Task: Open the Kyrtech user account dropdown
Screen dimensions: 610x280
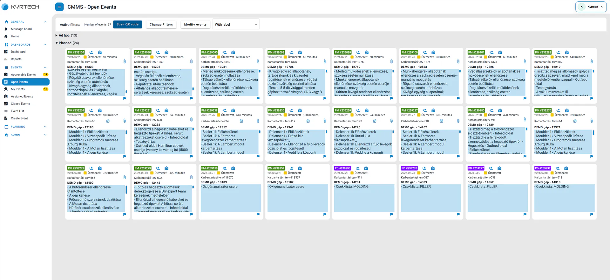Action: click(x=591, y=7)
